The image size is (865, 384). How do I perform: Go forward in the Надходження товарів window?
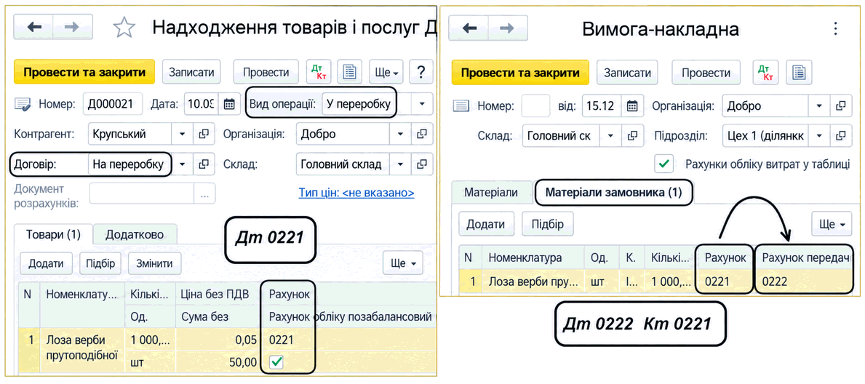72,26
